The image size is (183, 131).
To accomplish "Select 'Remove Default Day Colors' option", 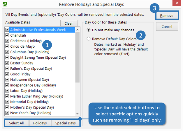I will pos(89,39).
